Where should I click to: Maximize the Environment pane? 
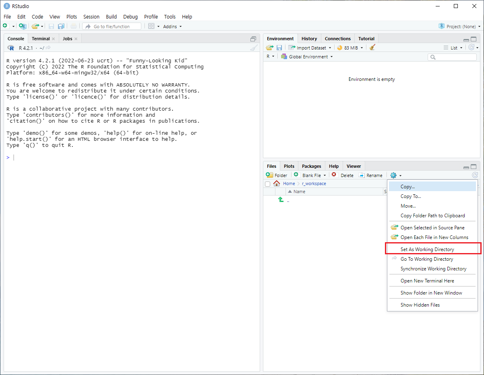point(474,39)
